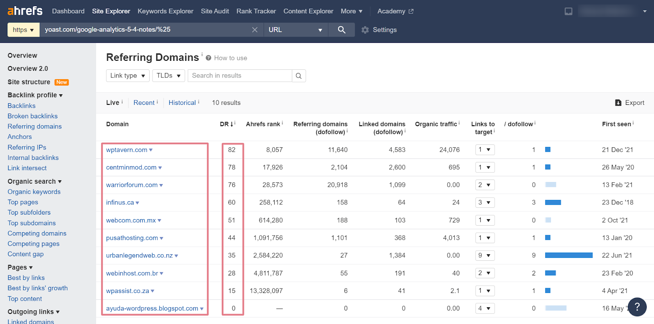Click the How to use help link
The height and width of the screenshot is (324, 654).
point(231,58)
